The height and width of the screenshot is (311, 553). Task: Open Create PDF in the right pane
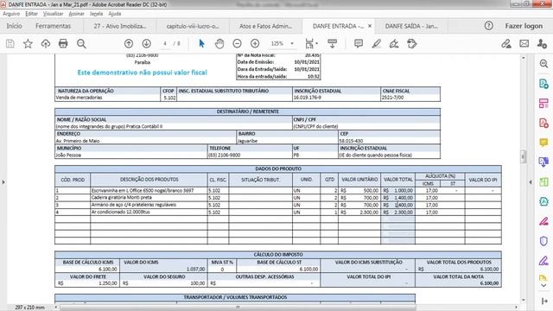coord(543,123)
